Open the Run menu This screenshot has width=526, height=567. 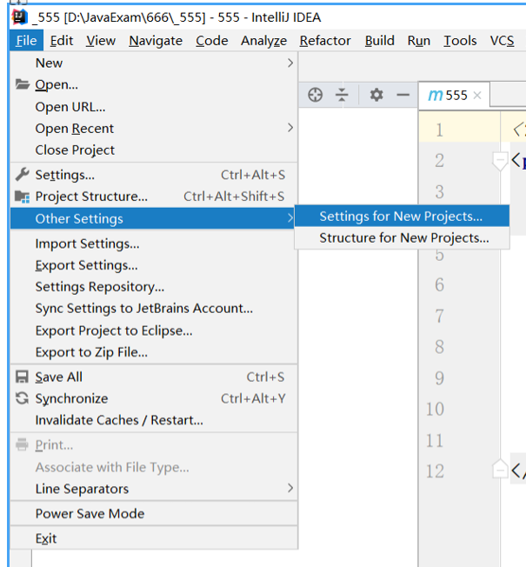[419, 41]
